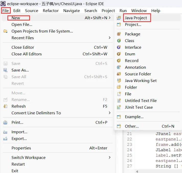Click the editor horizontal scrollbar left arrow
Image resolution: width=182 pixels, height=173 pixels.
[x=137, y=171]
